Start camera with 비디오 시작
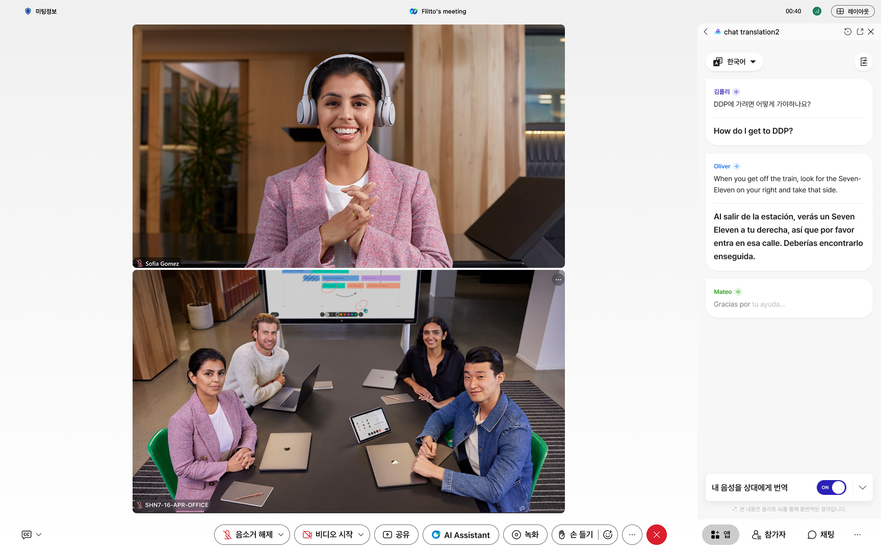 (x=328, y=535)
